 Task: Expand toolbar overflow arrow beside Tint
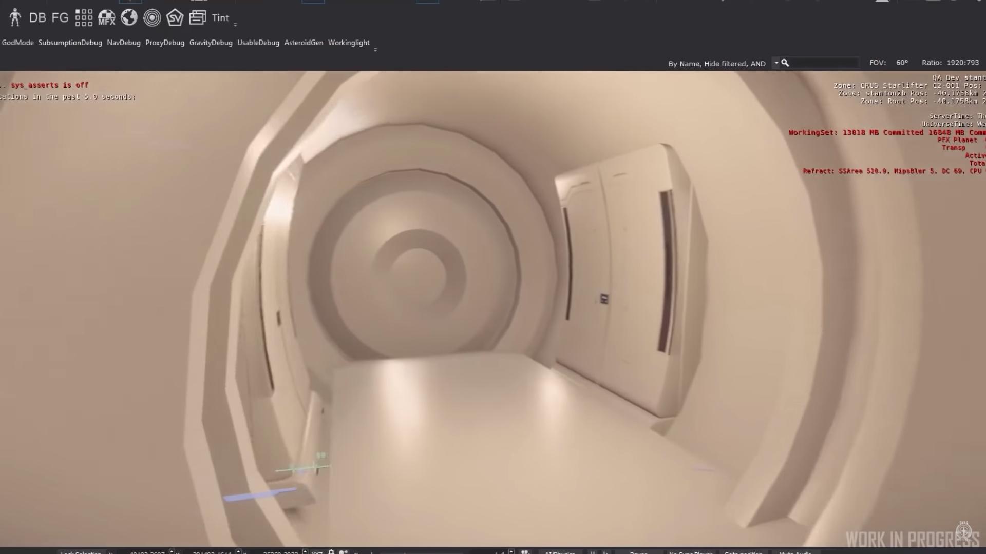[x=236, y=25]
